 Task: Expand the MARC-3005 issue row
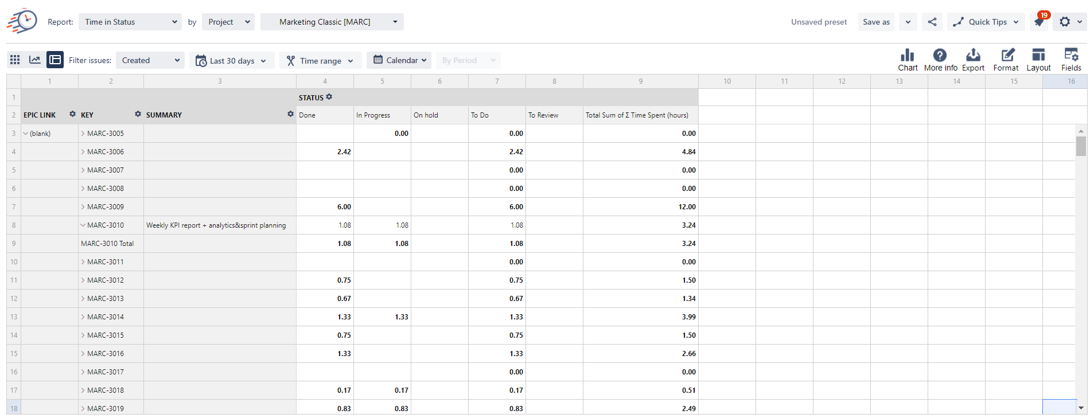tap(83, 134)
